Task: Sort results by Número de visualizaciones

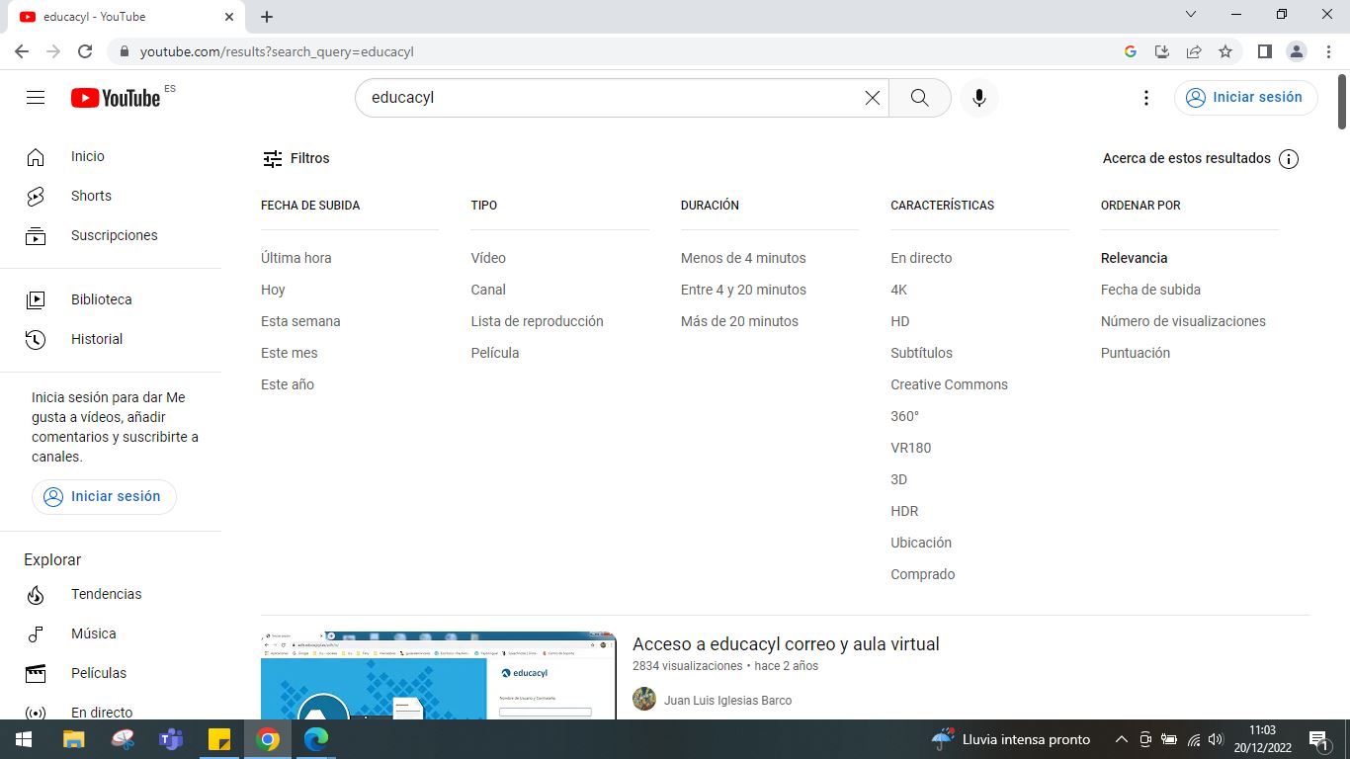Action: click(1183, 321)
